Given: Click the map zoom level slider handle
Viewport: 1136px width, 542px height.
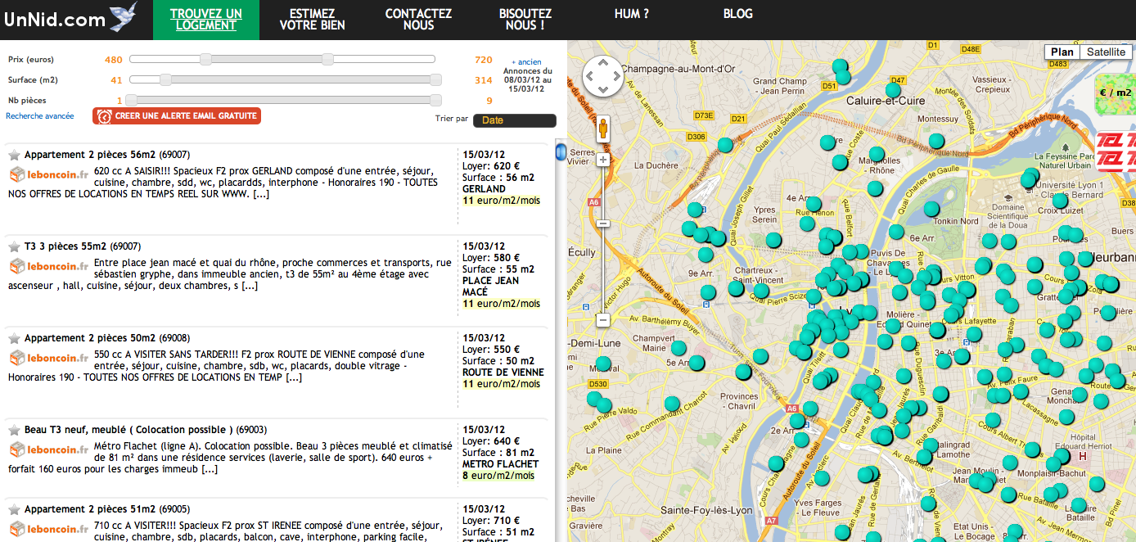Looking at the screenshot, I should [603, 224].
